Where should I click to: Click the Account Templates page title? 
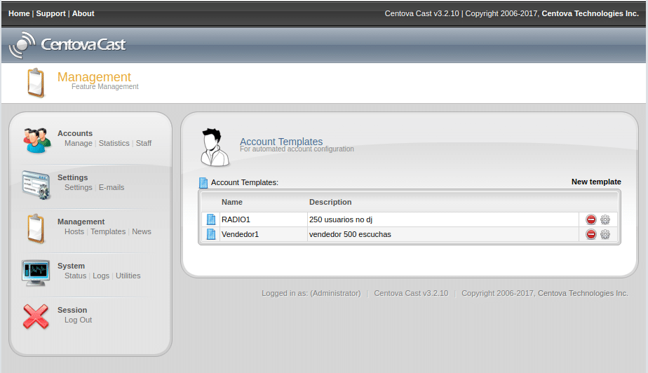click(x=281, y=141)
